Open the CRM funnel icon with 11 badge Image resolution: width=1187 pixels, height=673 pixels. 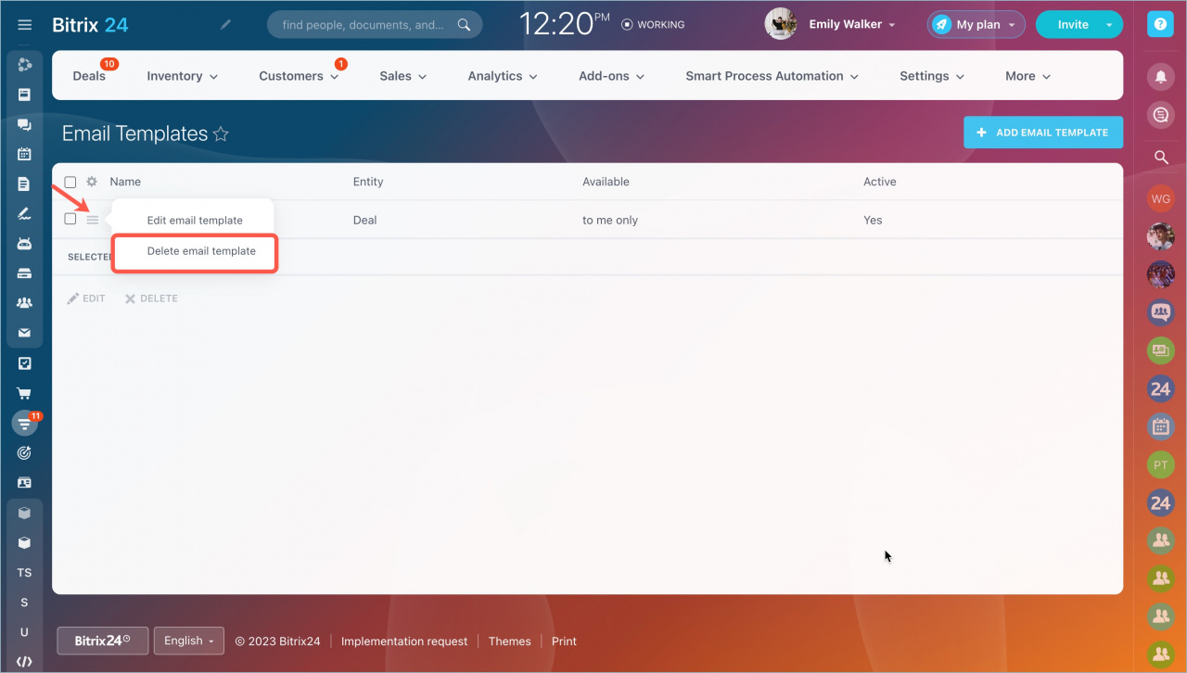(x=25, y=423)
